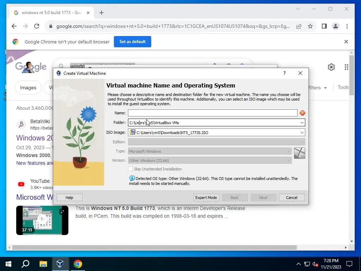Click the horizontal scrollbar in Chrome

point(154,247)
